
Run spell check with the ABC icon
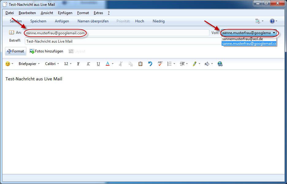[160, 63]
